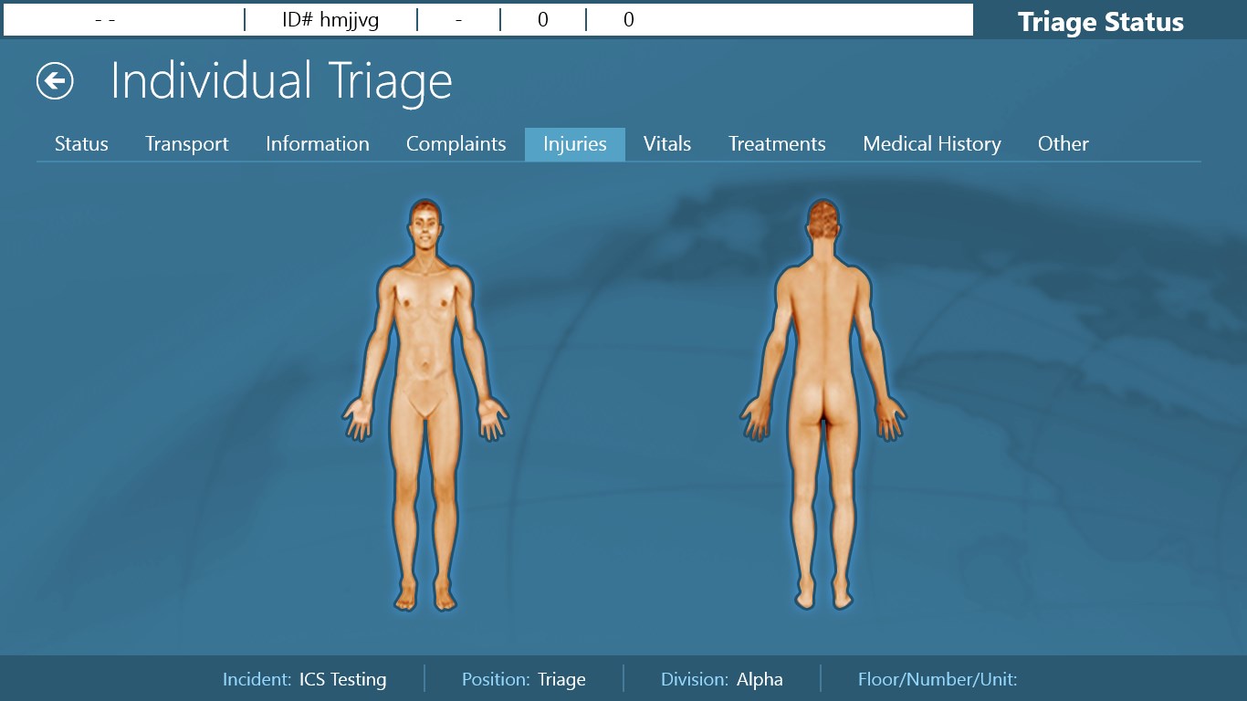Mark injury on front figure's head
The width and height of the screenshot is (1247, 701).
pyautogui.click(x=425, y=226)
